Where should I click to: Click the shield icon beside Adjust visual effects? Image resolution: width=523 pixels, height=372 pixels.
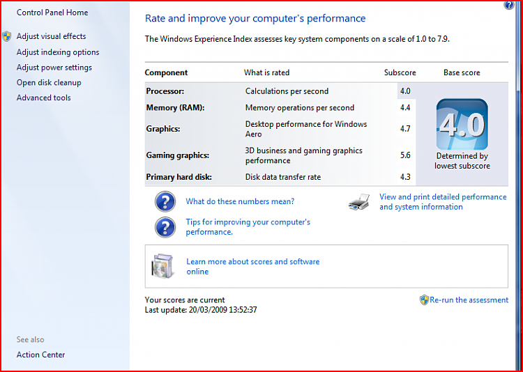point(7,36)
